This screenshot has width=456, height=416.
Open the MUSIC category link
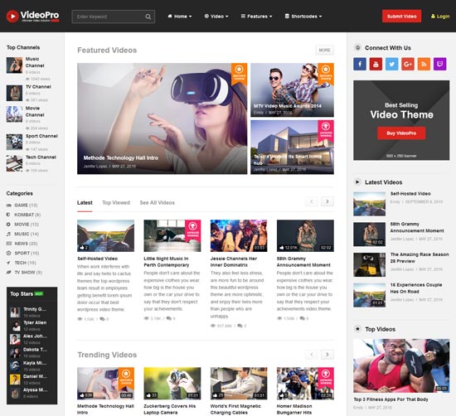[22, 234]
